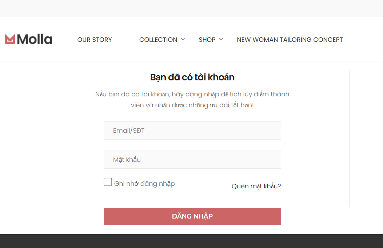Focus the Mật khẩu password field
The width and height of the screenshot is (383, 248).
[192, 160]
